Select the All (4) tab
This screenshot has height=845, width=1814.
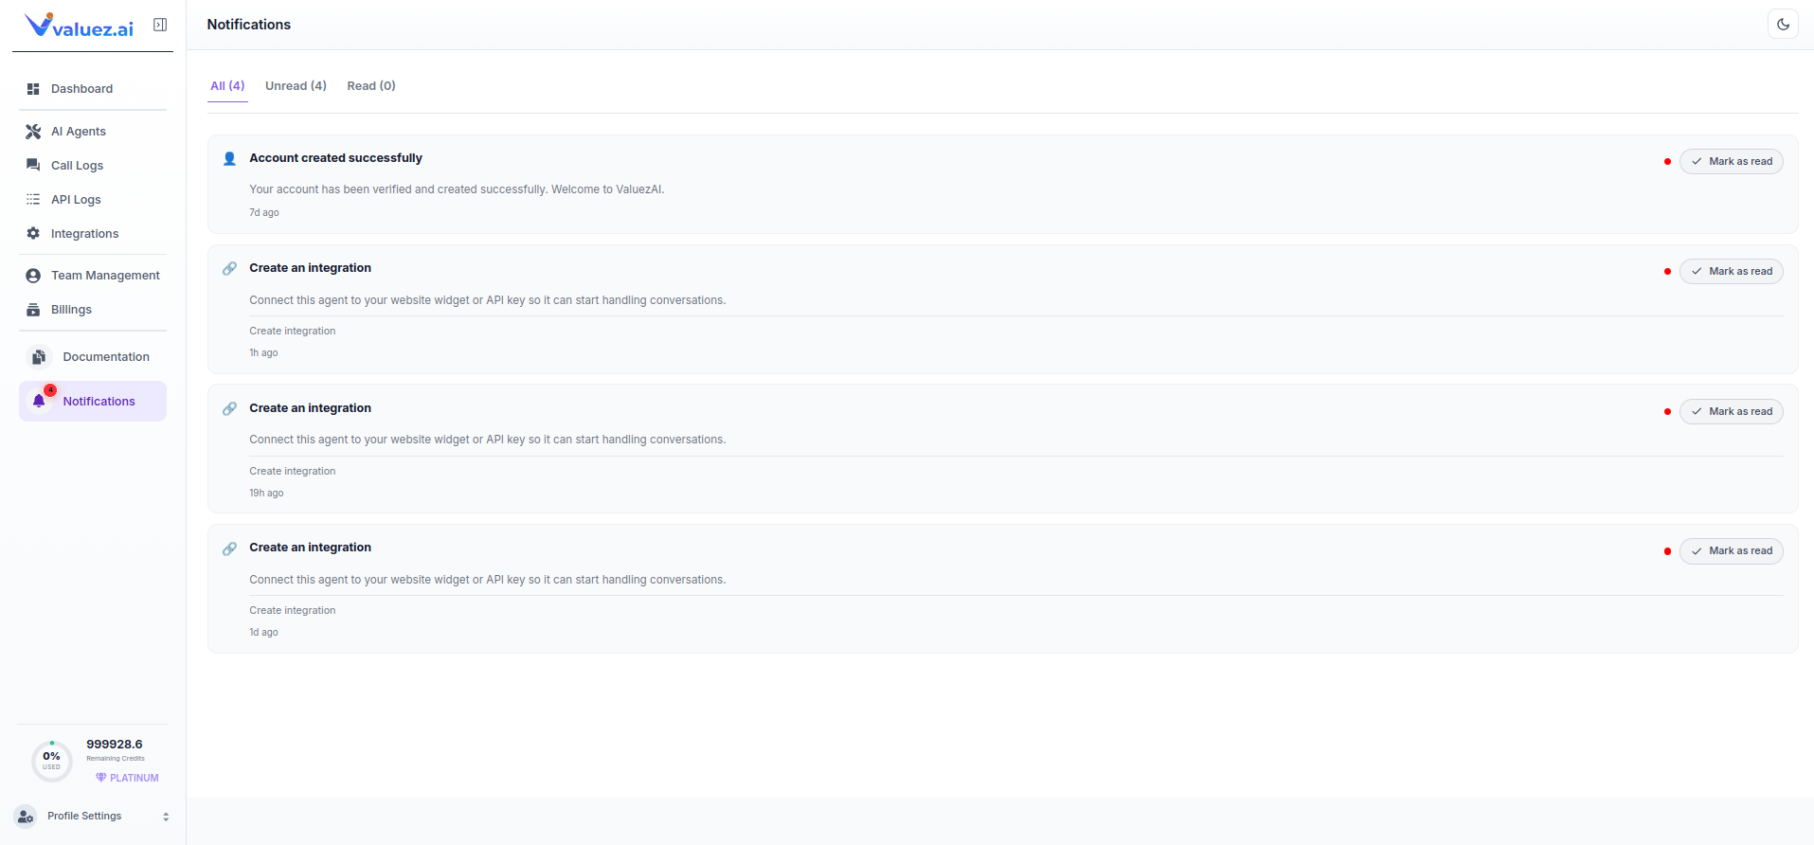227,86
